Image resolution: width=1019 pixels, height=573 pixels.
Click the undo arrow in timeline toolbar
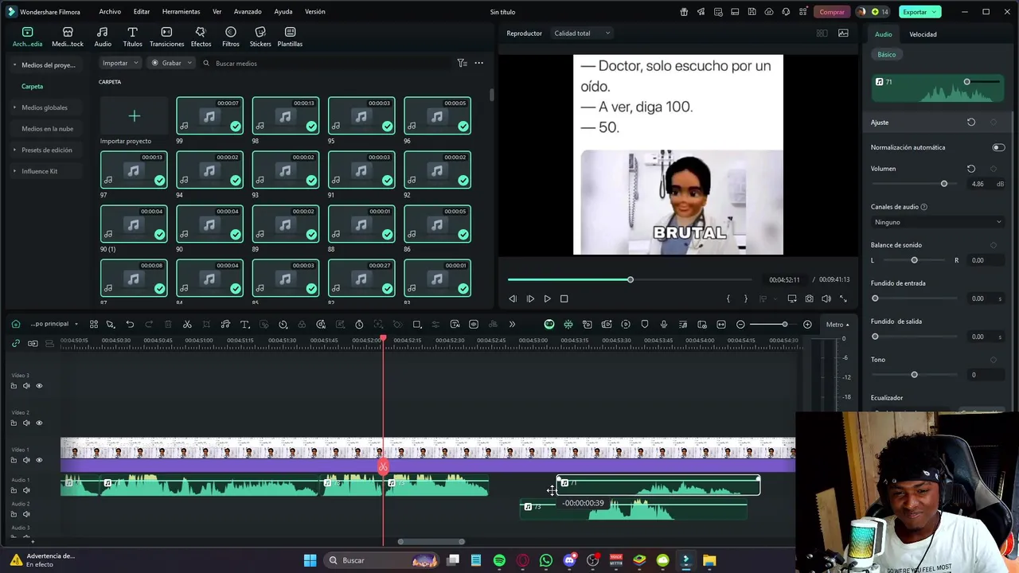point(130,324)
